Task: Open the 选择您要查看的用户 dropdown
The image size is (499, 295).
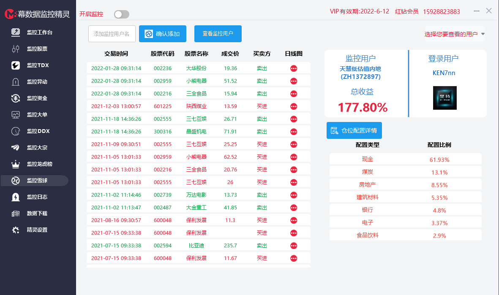Action: point(455,34)
